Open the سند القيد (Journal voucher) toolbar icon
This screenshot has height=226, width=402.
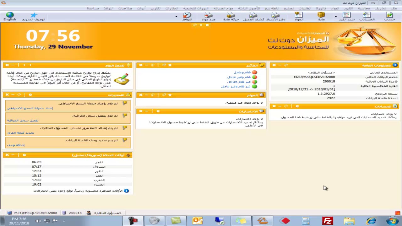[x=347, y=16]
